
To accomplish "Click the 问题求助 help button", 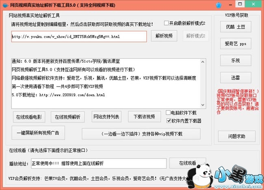I will coord(237,136).
